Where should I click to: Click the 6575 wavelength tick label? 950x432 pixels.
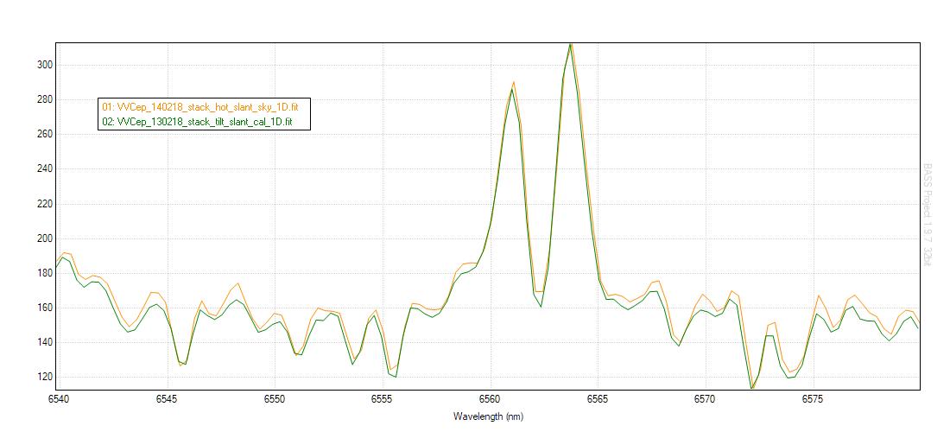pos(813,400)
